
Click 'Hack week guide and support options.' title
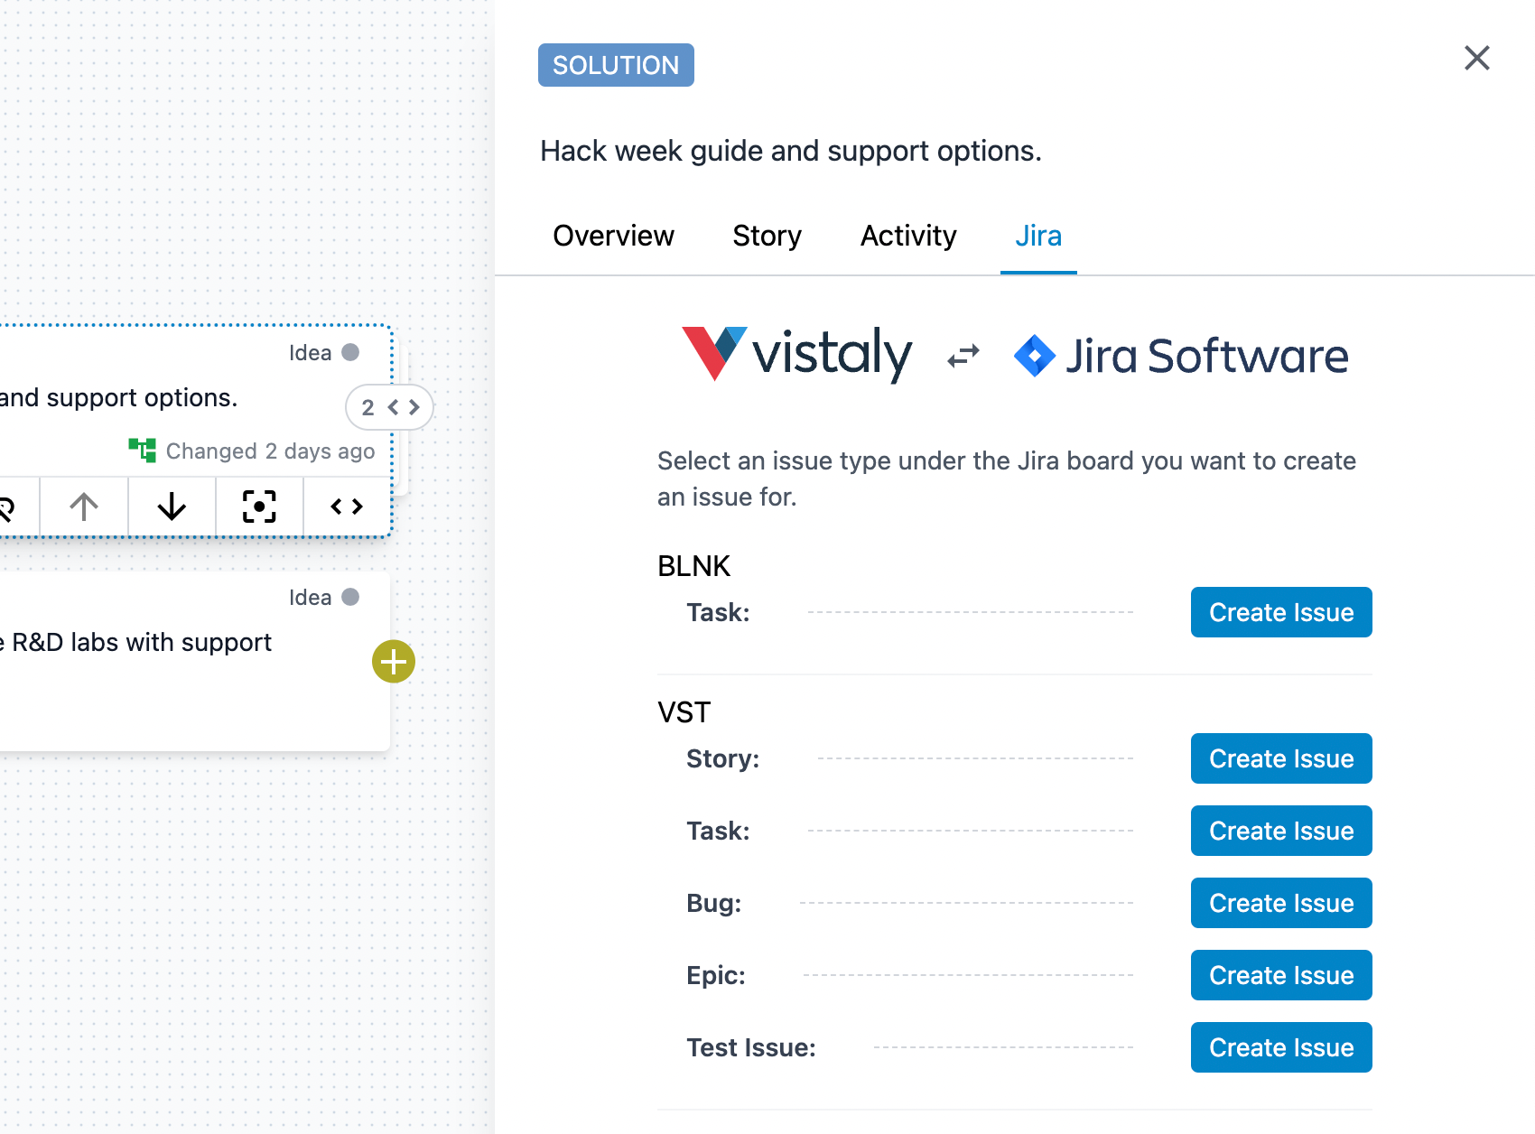[x=791, y=151]
